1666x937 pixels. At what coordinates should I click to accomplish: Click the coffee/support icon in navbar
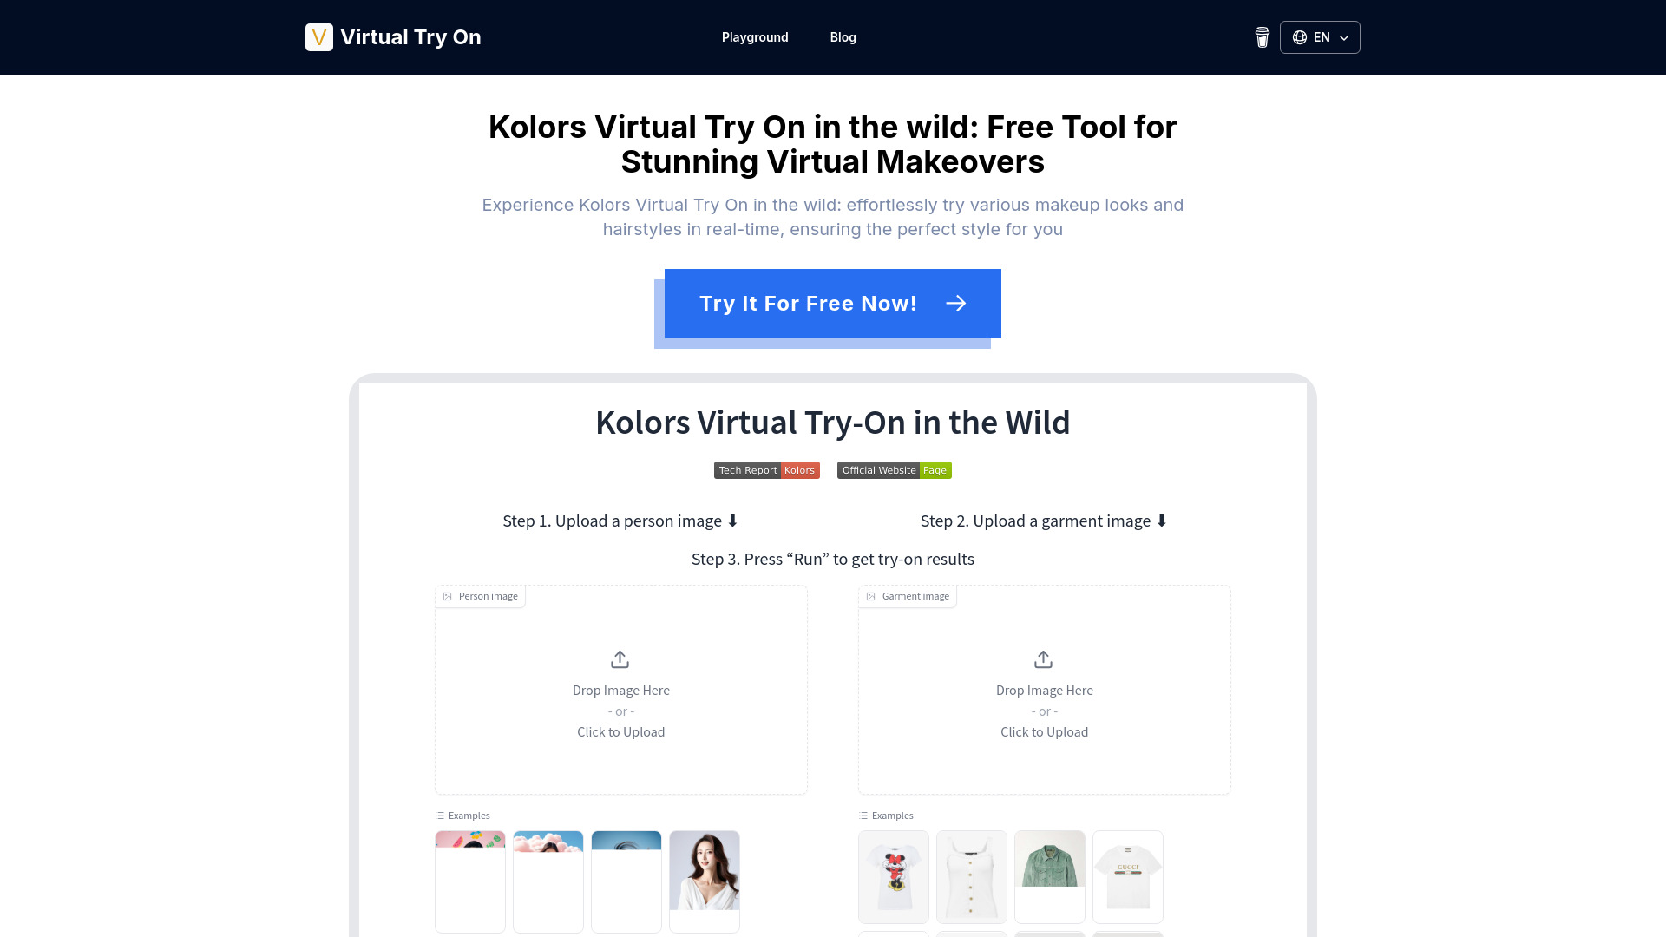click(x=1263, y=36)
